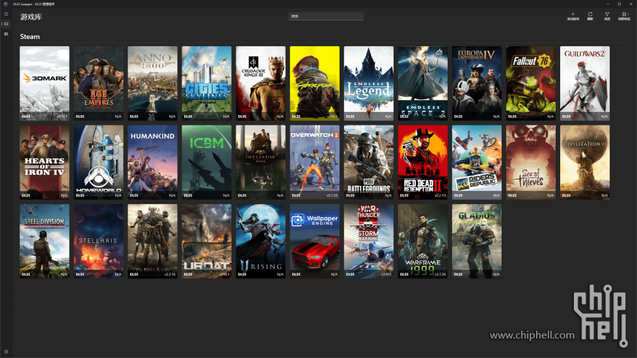Select the Europa Universalis IV card
Screen dimensions: 637x358
coord(476,83)
